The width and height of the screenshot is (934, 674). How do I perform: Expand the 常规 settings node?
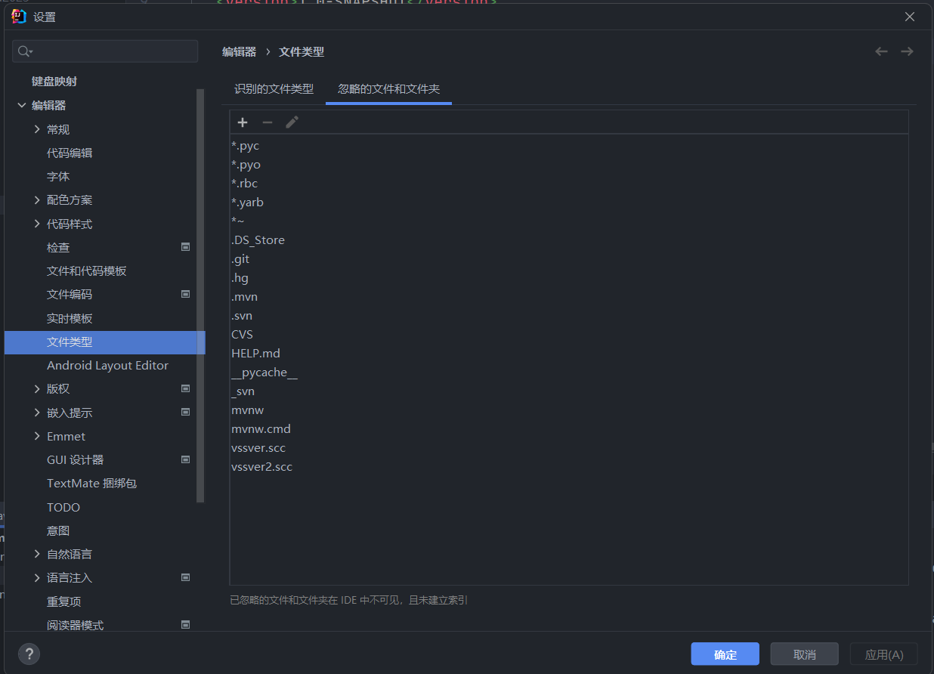tap(37, 129)
